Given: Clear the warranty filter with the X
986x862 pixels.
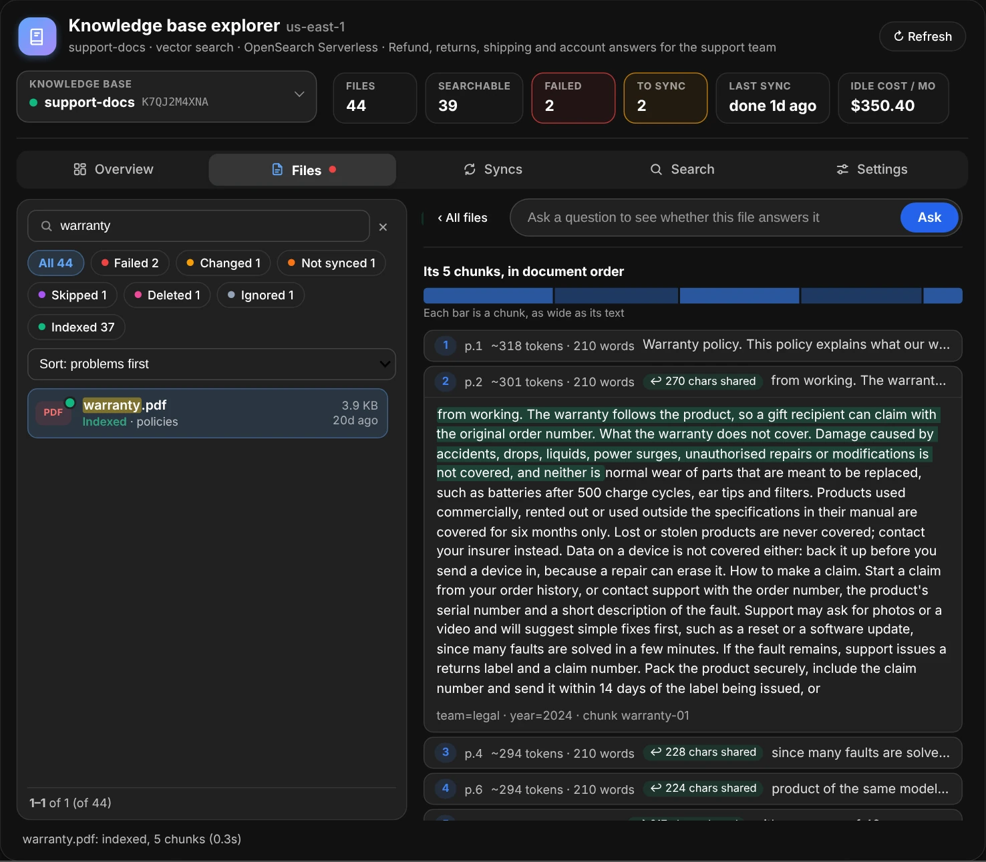Looking at the screenshot, I should pyautogui.click(x=383, y=227).
